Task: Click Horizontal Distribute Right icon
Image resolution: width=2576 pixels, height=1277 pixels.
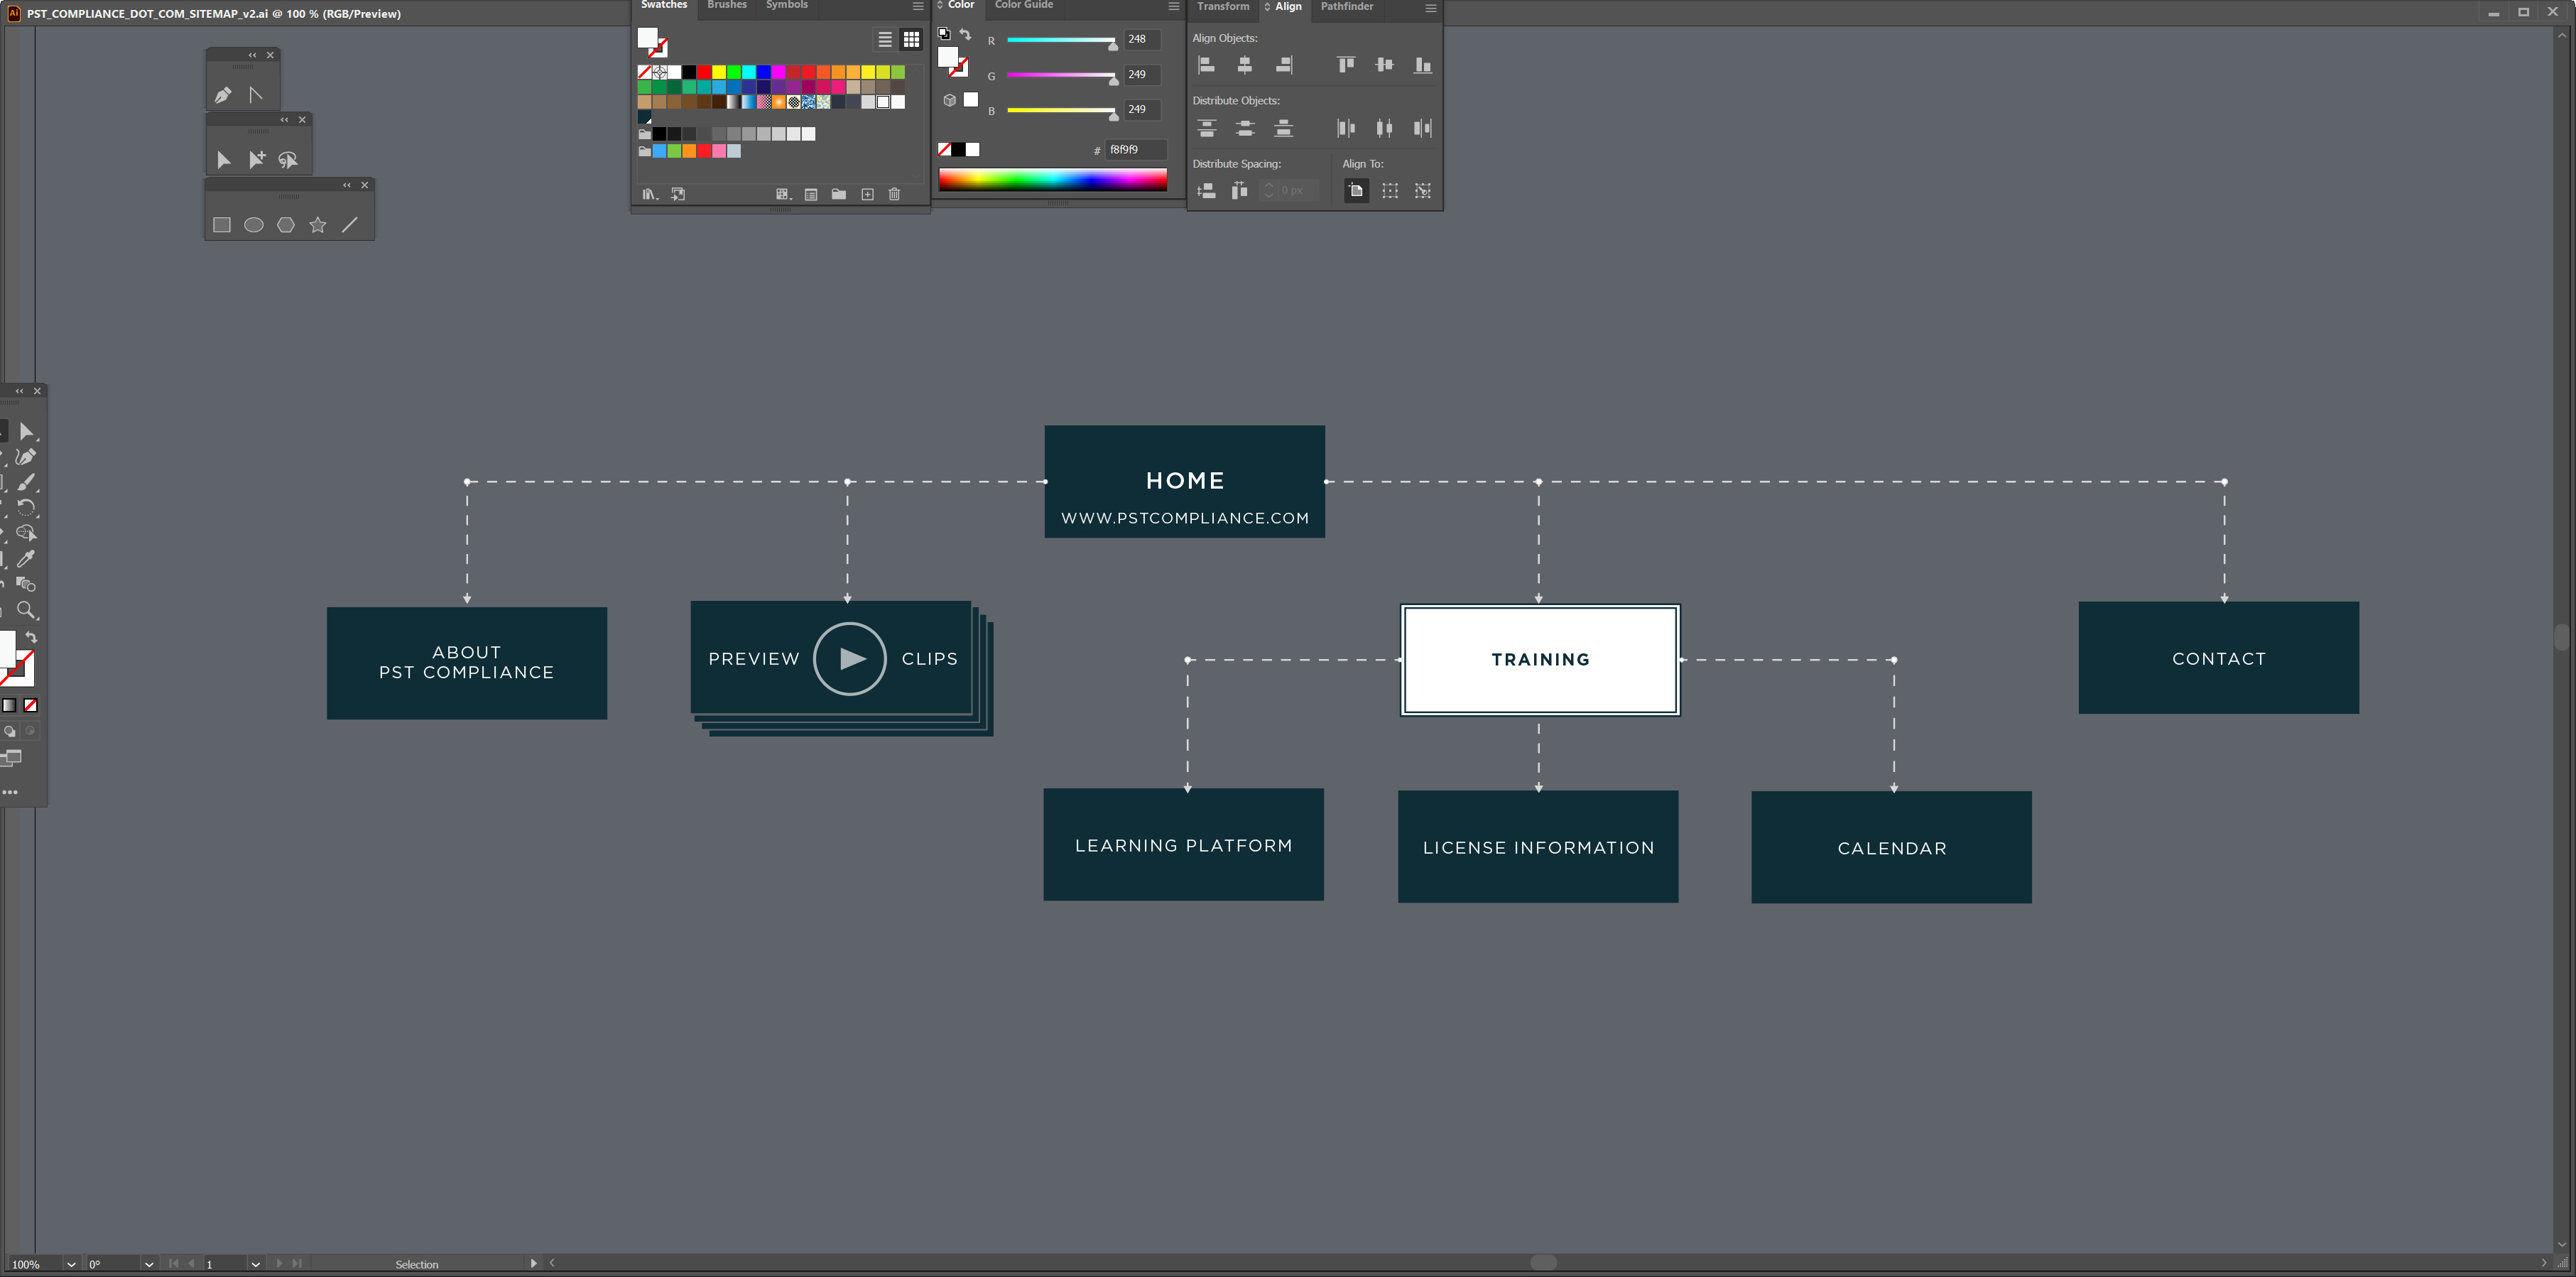Action: (x=1422, y=128)
